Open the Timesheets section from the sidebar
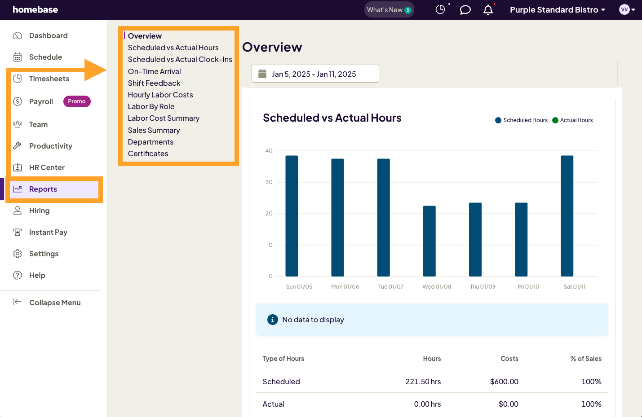Image resolution: width=642 pixels, height=417 pixels. 49,79
